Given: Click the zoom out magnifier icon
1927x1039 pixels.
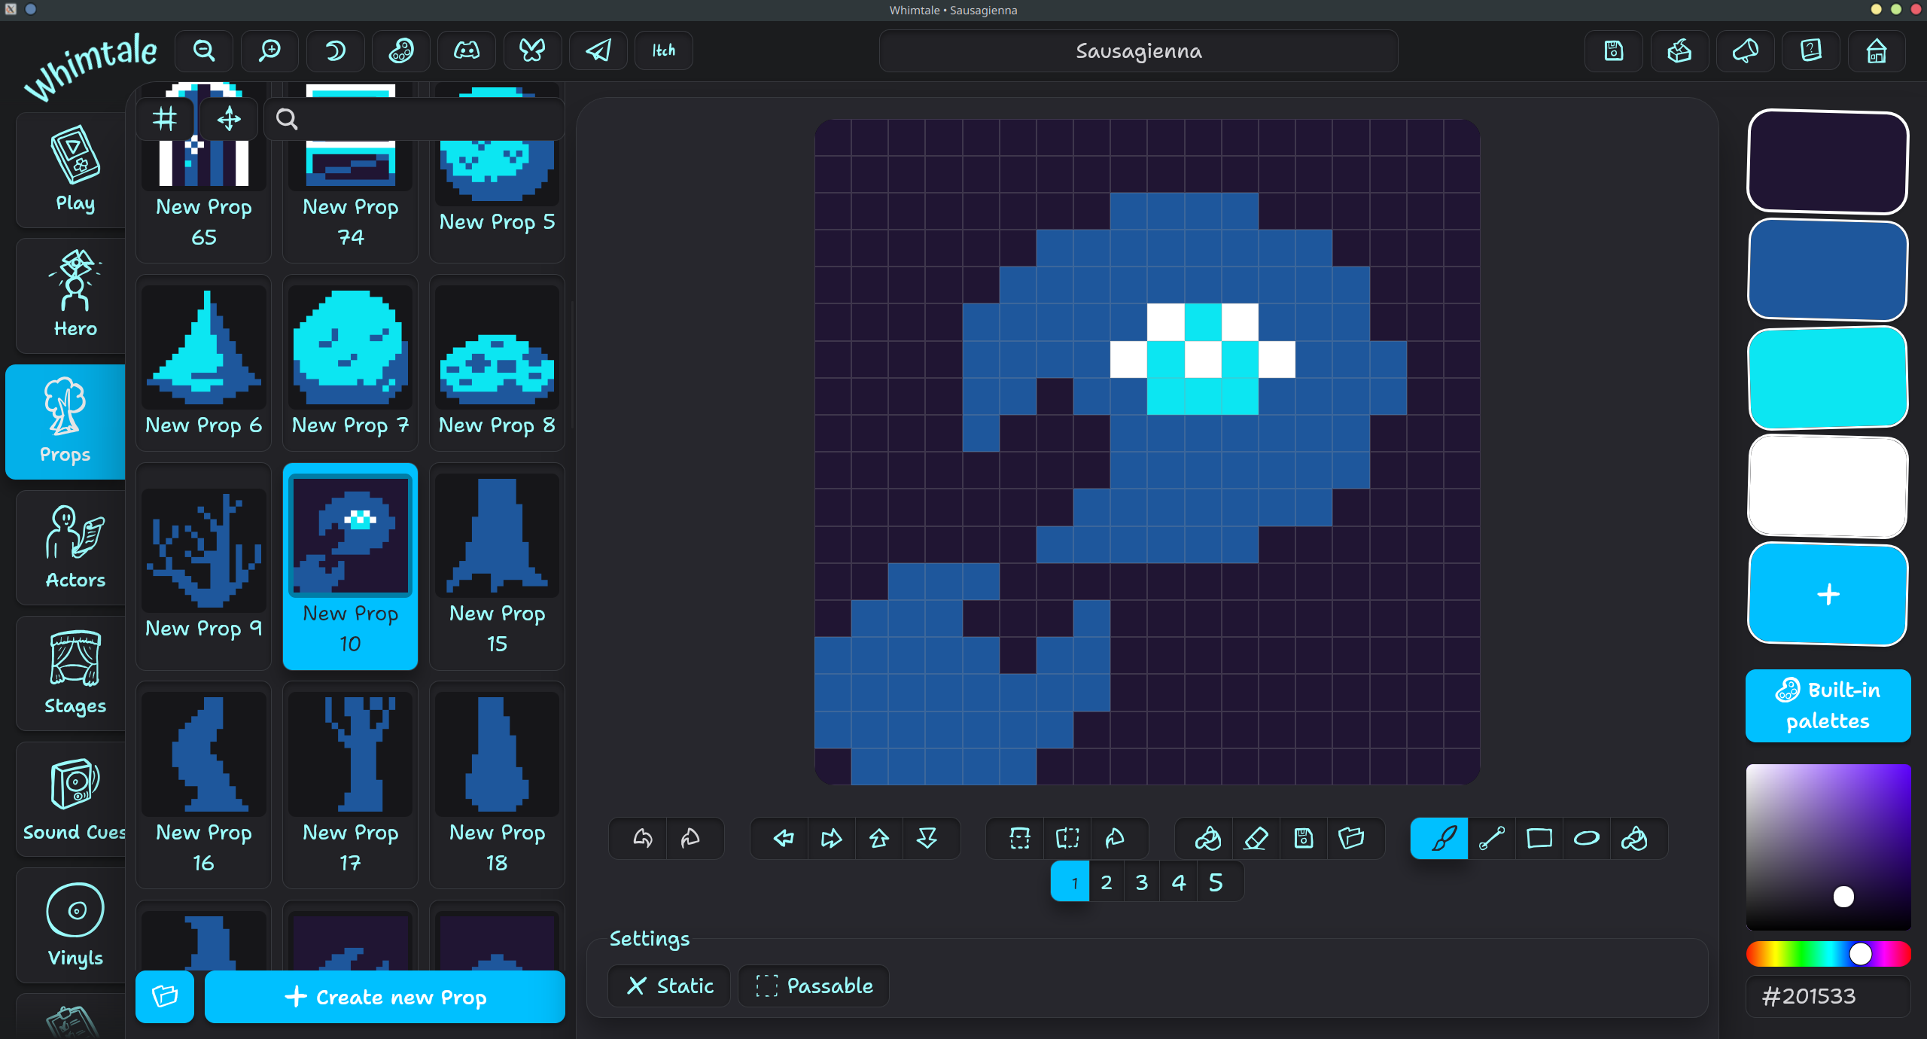Looking at the screenshot, I should 204,50.
